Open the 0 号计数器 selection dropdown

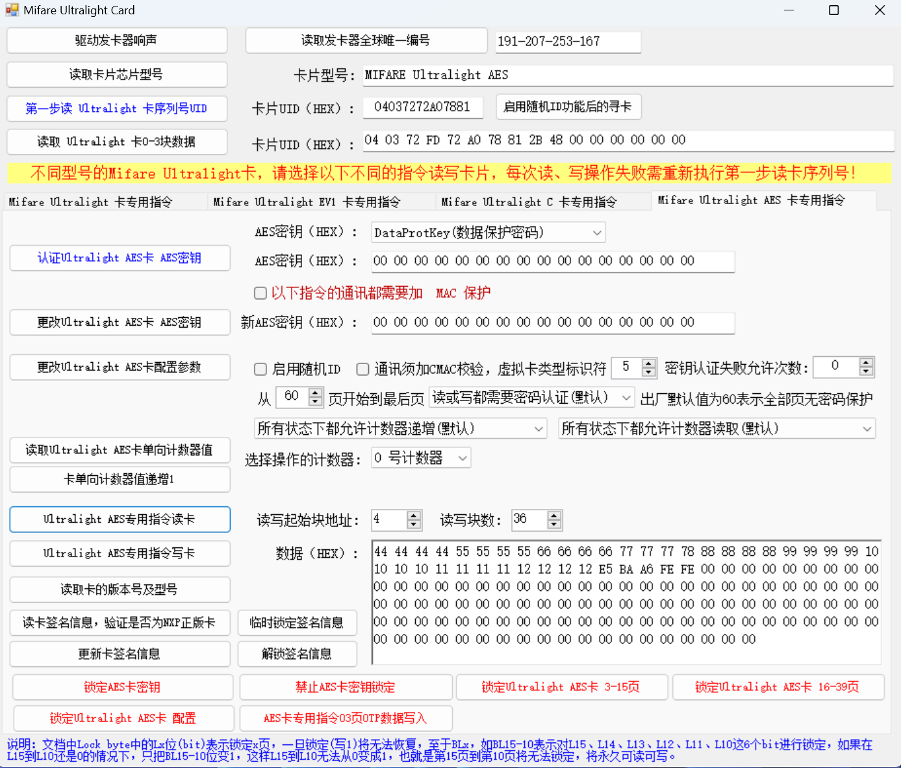pos(462,458)
